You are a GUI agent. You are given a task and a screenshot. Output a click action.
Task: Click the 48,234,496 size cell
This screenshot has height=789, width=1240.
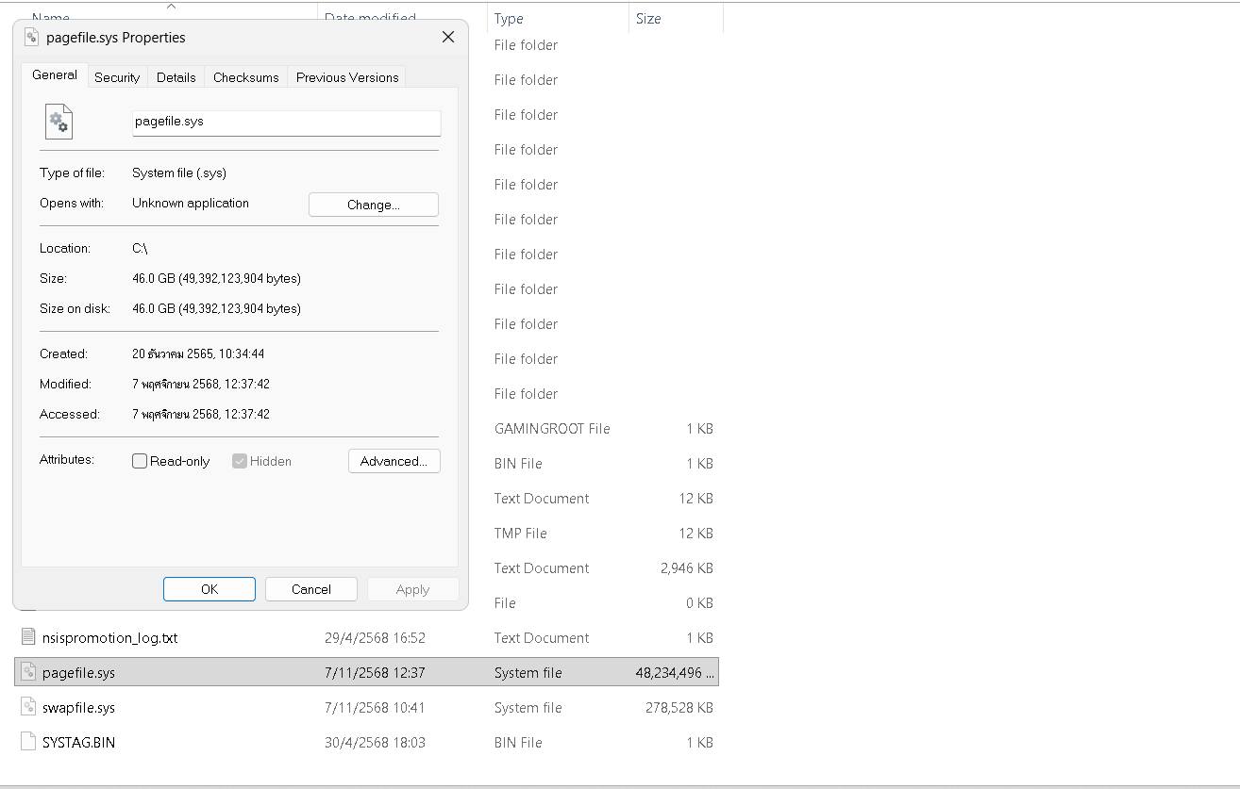[x=675, y=672]
